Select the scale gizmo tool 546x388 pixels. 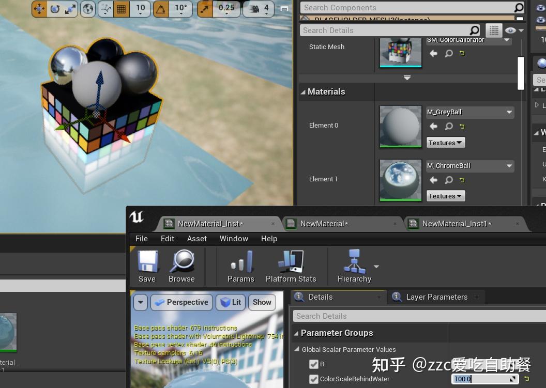pos(70,9)
